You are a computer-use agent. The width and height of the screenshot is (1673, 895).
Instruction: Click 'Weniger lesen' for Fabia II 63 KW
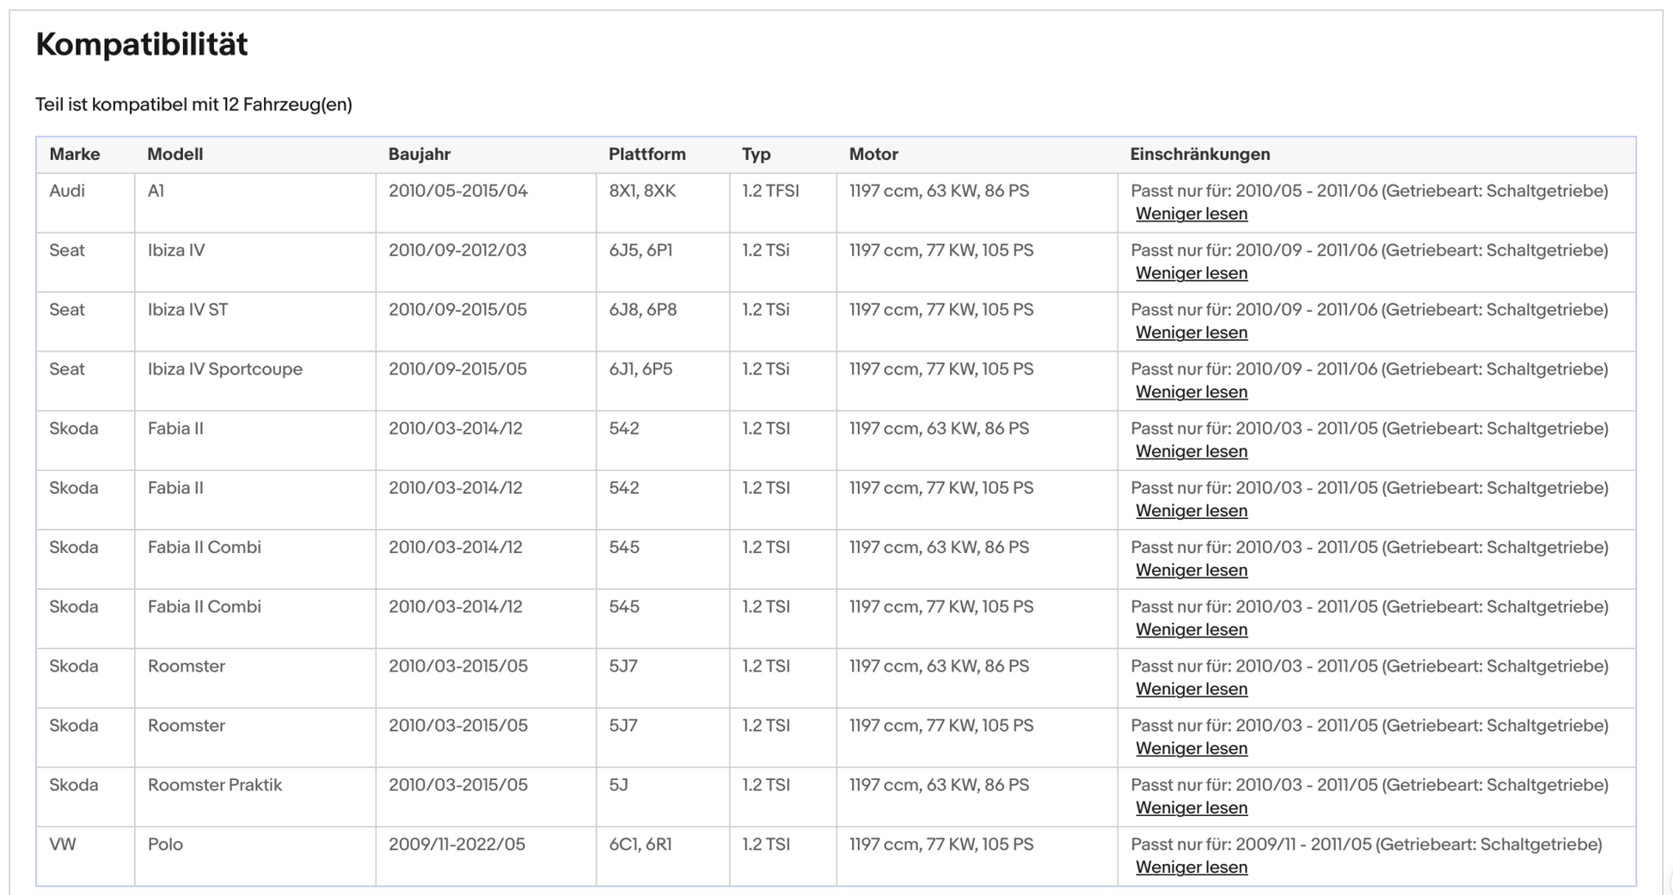pos(1191,451)
